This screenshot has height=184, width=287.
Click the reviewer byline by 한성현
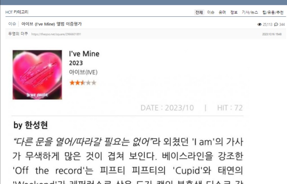[x=31, y=125]
